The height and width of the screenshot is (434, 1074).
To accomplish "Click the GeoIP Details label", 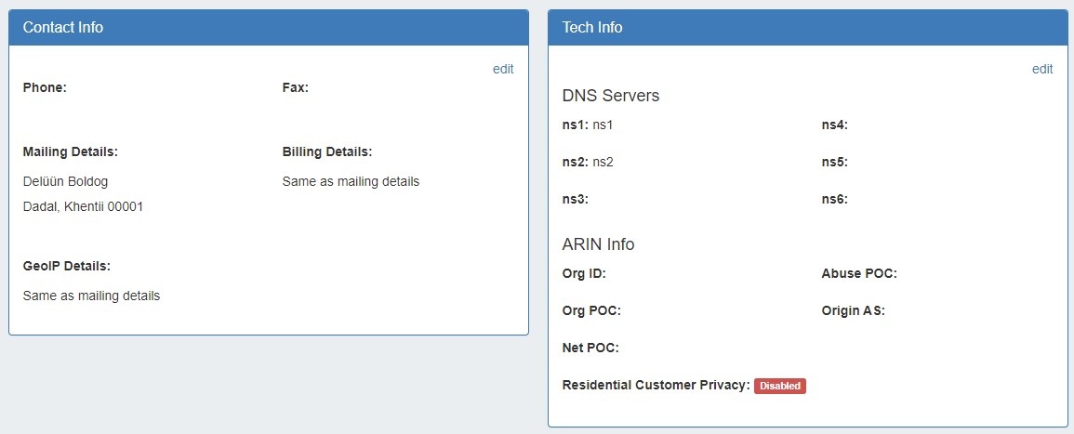I will coord(66,266).
